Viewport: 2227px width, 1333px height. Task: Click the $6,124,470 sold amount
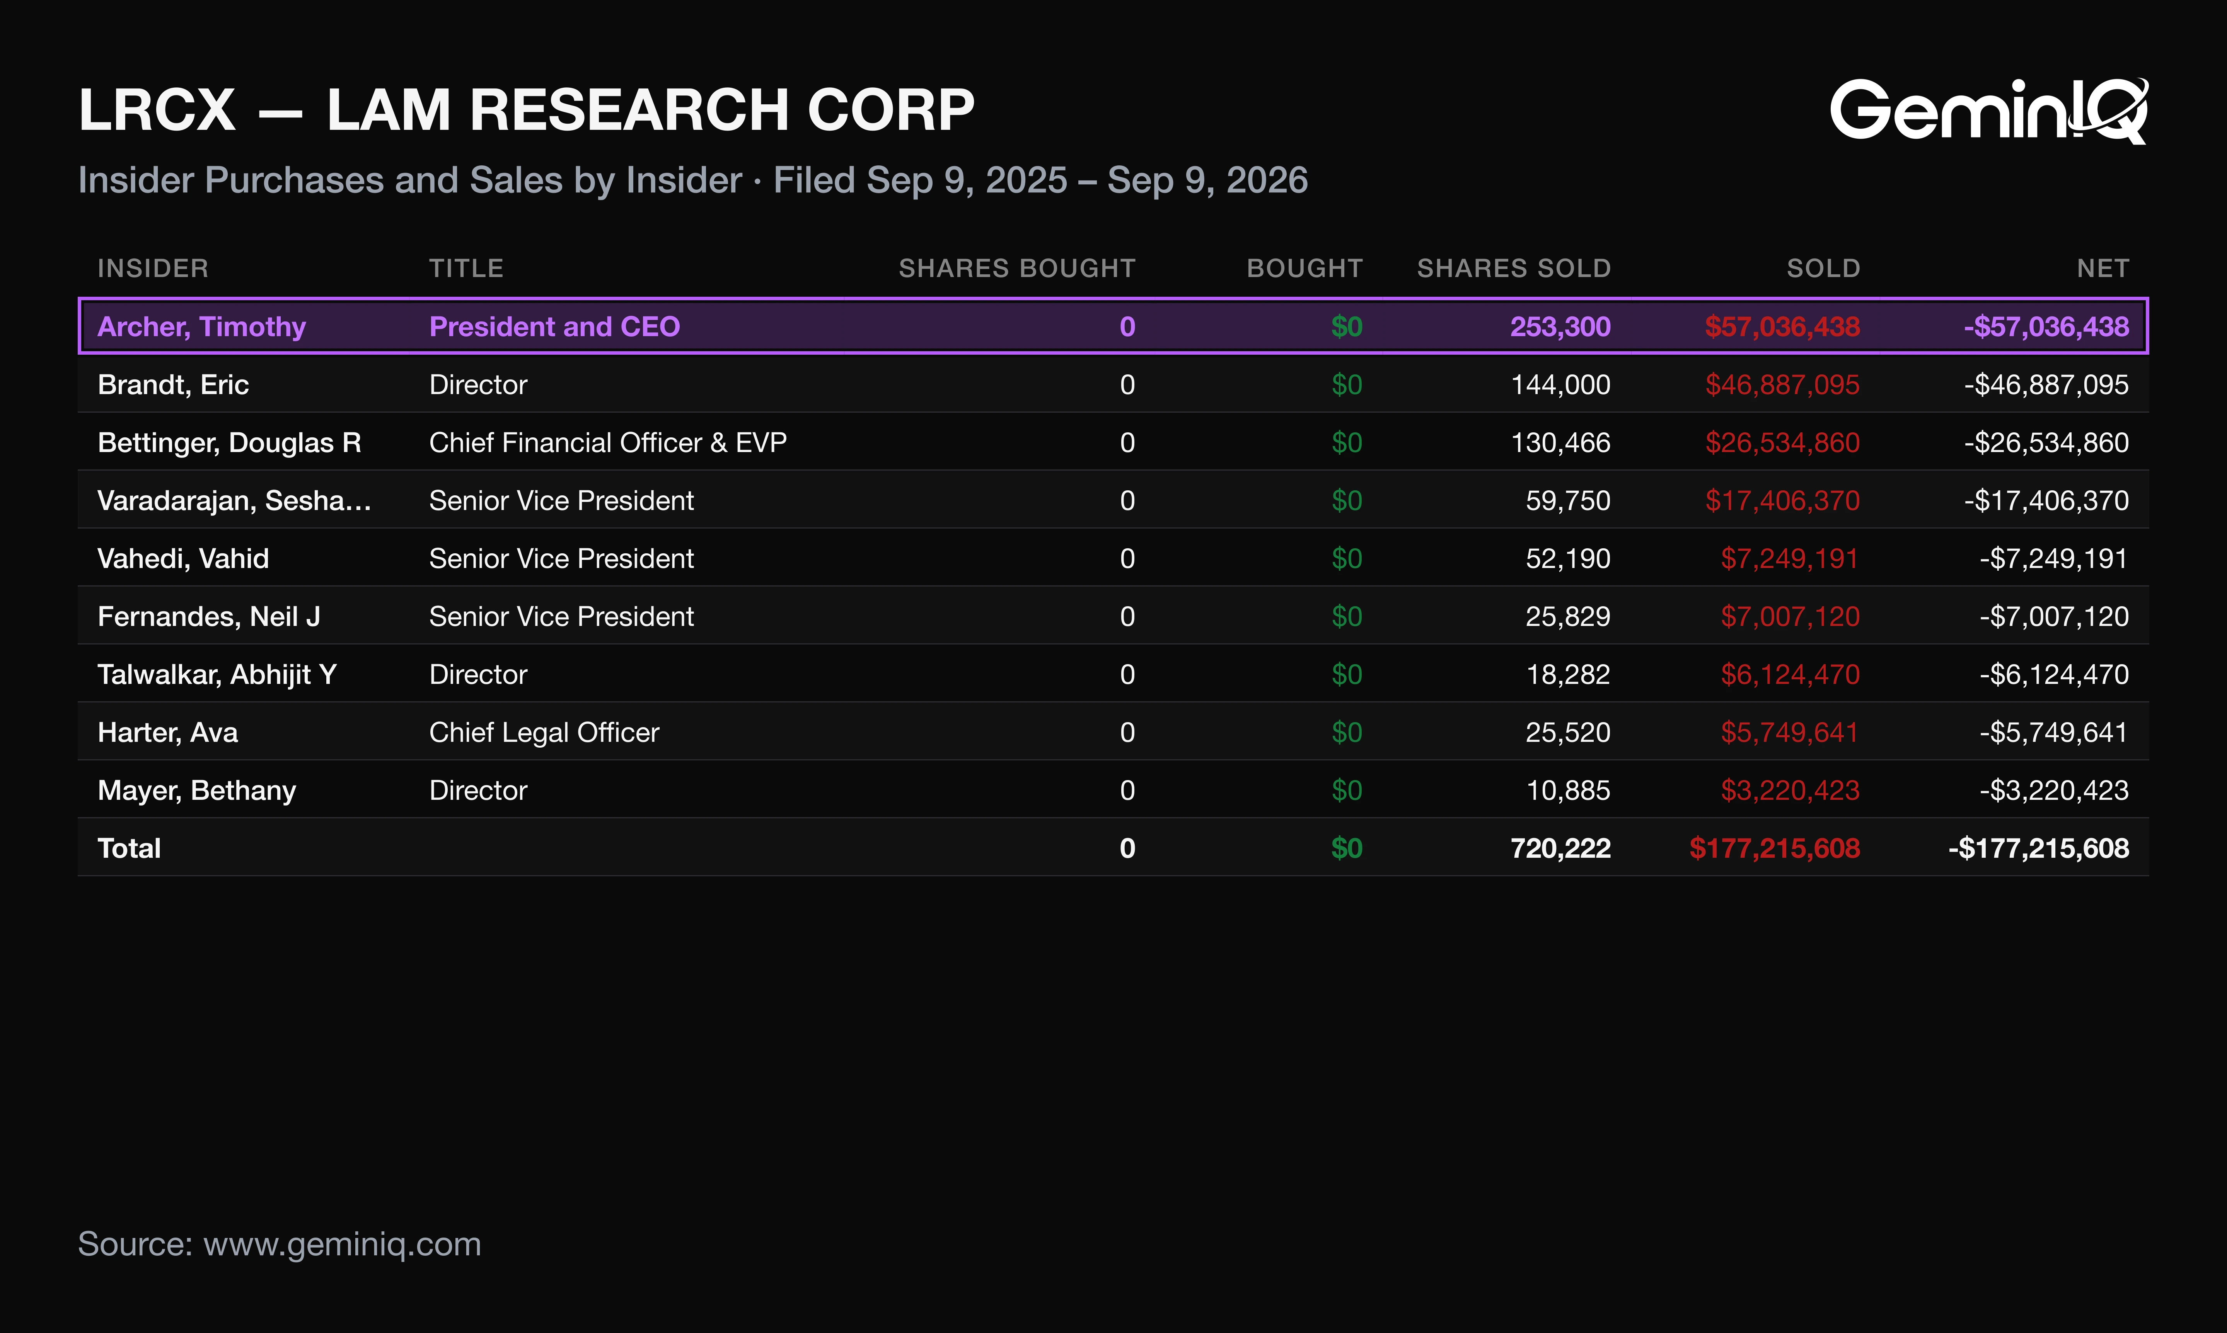(x=1789, y=674)
